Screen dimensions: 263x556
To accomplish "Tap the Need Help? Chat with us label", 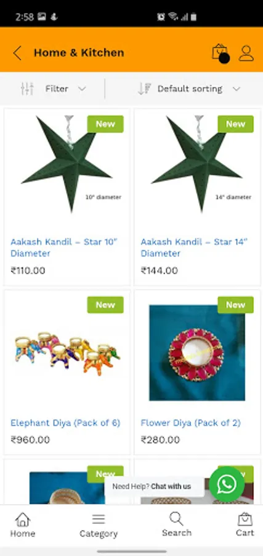I will tap(152, 487).
